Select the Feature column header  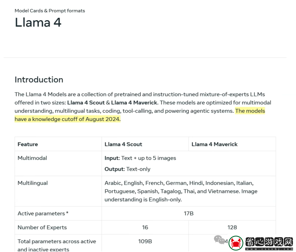(28, 144)
